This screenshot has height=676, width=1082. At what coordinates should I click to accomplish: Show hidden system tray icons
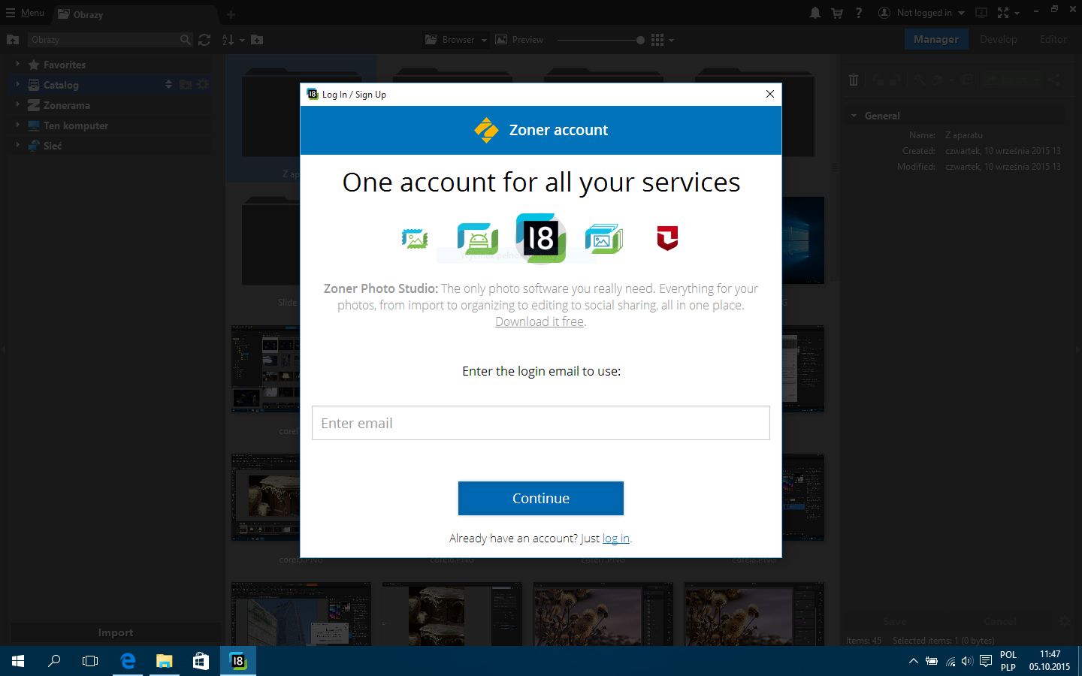913,661
